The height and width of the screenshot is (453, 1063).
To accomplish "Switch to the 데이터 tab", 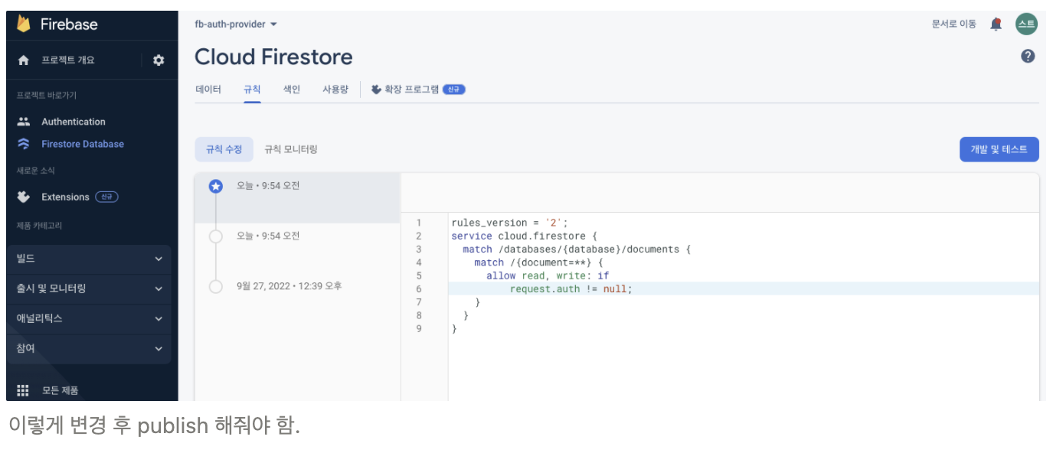I will point(210,89).
